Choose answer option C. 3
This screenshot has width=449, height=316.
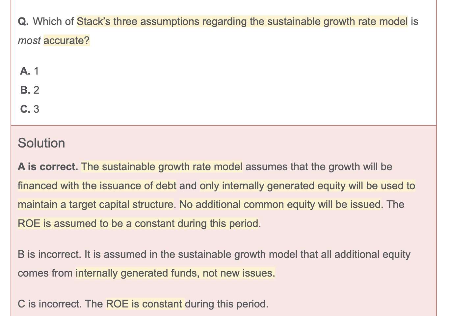click(30, 109)
